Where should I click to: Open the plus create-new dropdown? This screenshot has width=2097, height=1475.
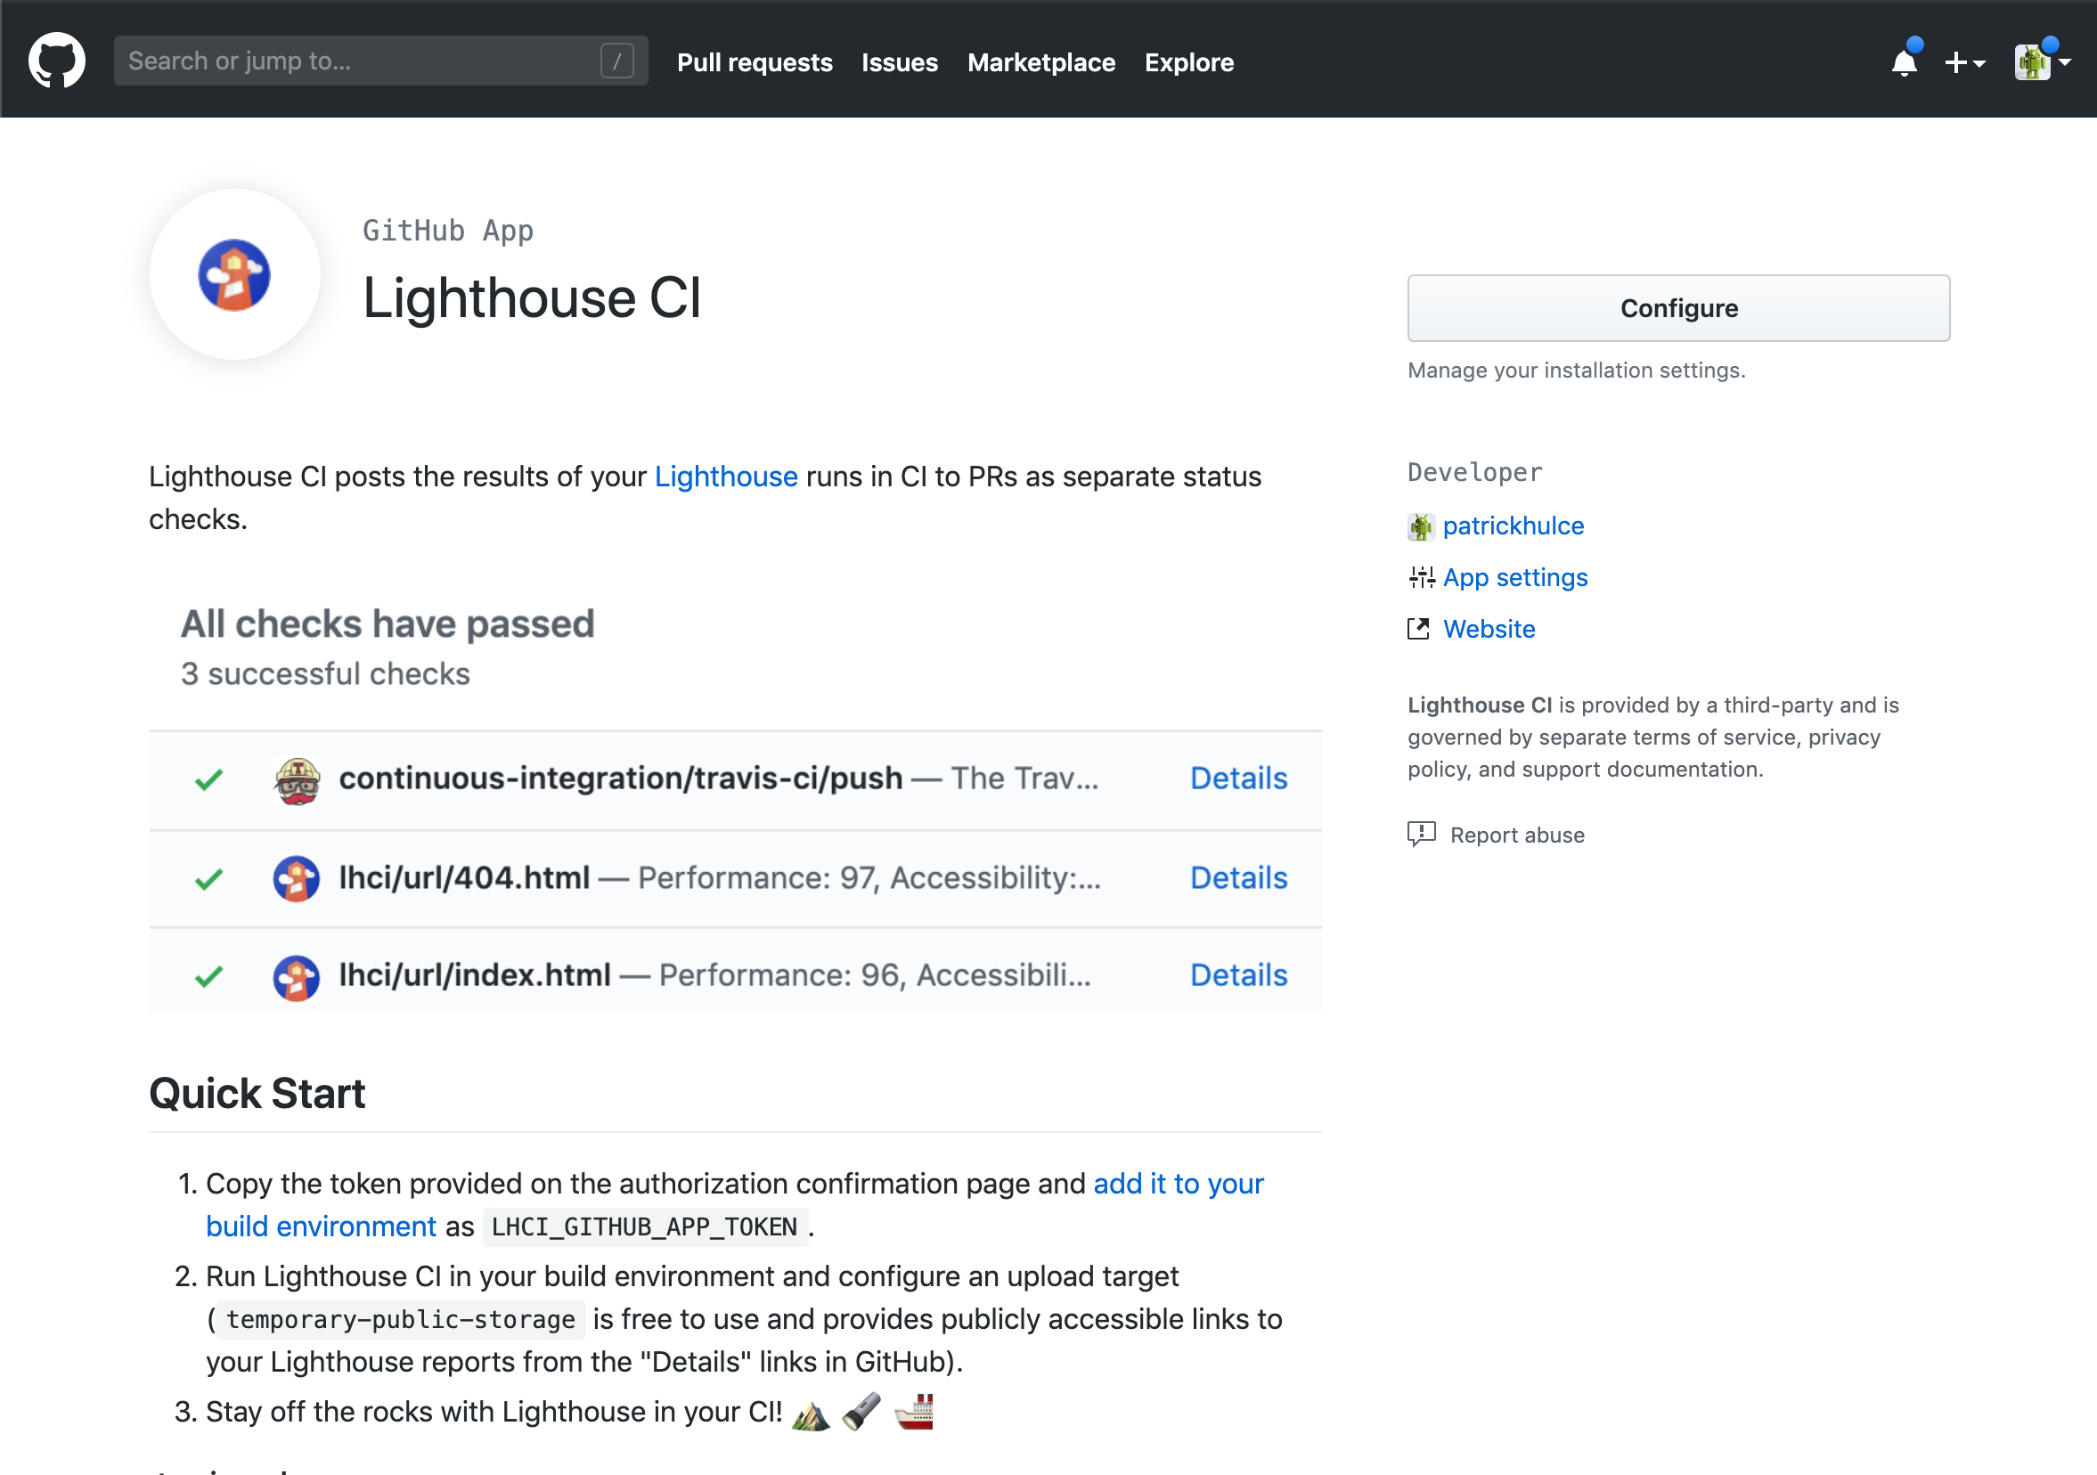click(1964, 63)
